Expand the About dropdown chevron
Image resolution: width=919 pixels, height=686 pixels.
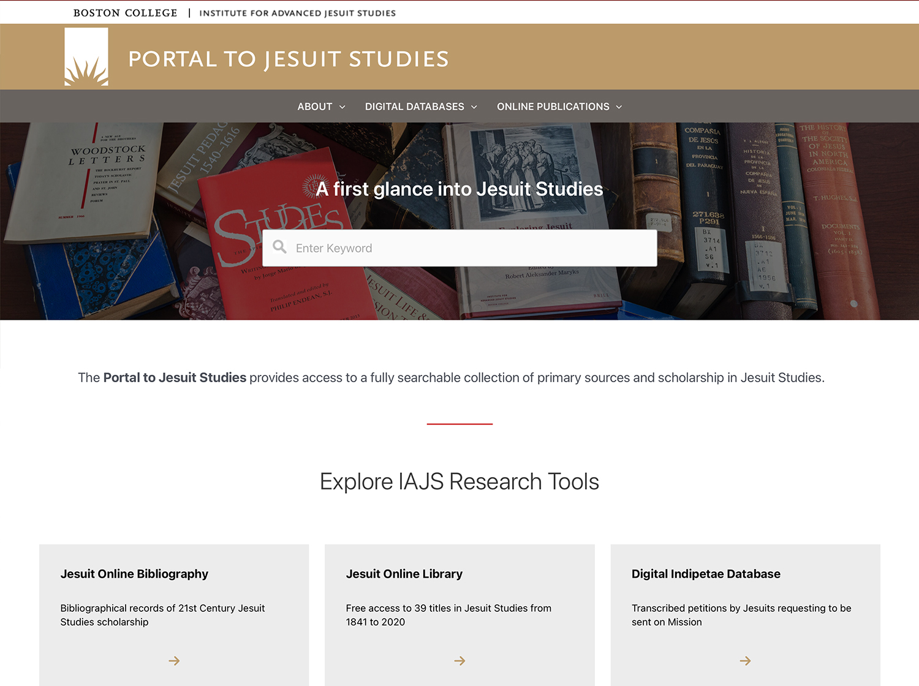(x=342, y=107)
